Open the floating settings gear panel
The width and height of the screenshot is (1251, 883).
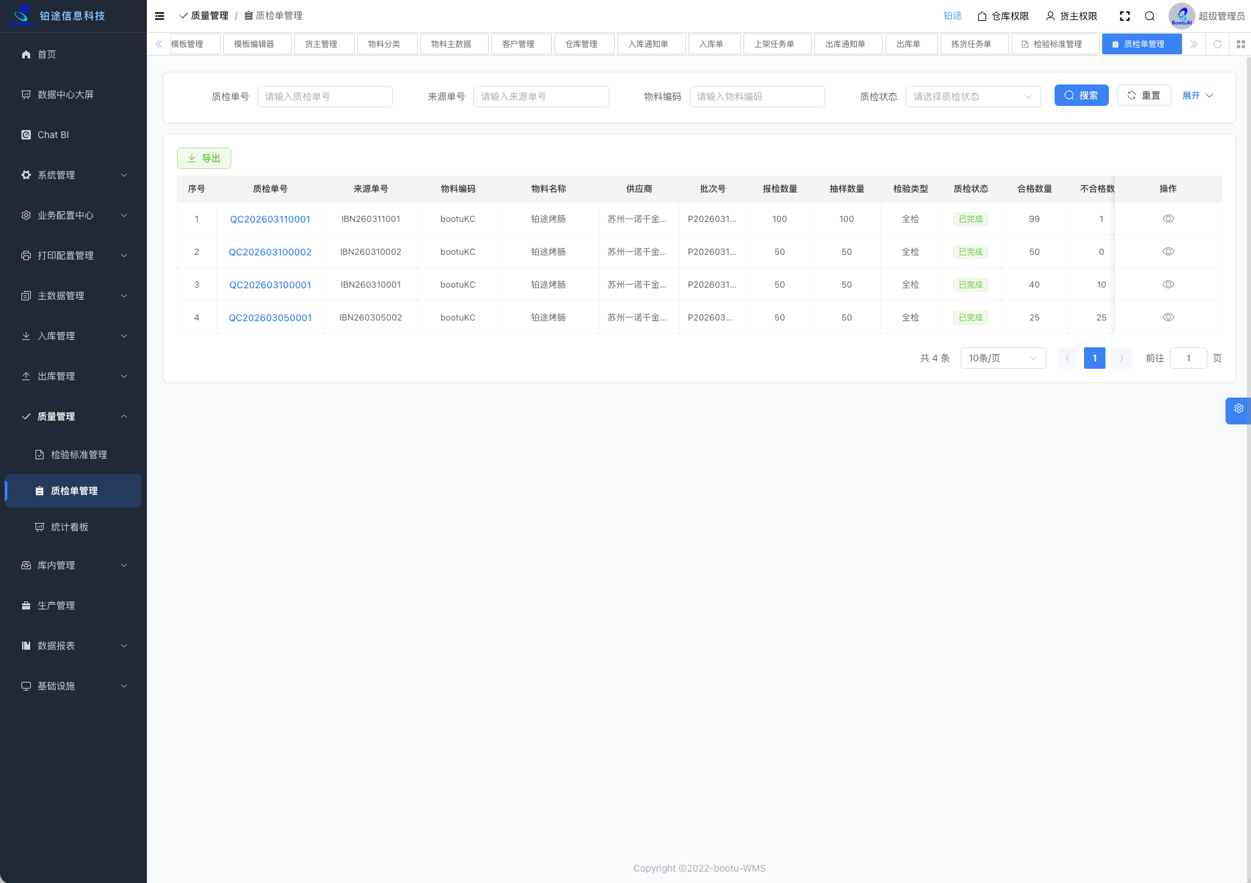coord(1238,409)
